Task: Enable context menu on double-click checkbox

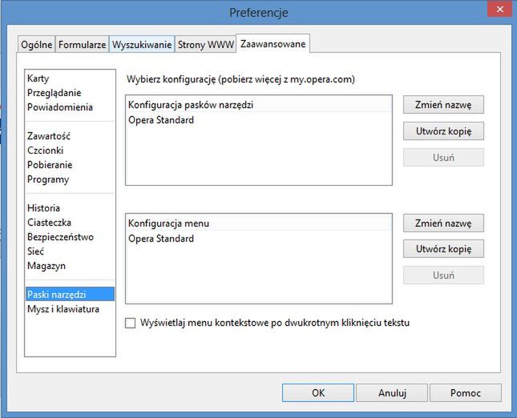Action: 130,323
